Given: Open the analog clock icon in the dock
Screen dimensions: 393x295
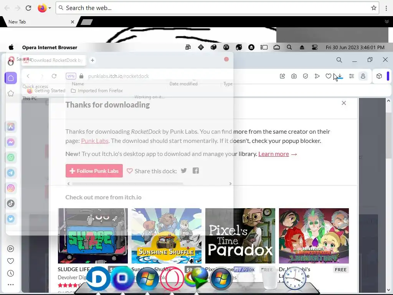Looking at the screenshot, I should [x=295, y=279].
